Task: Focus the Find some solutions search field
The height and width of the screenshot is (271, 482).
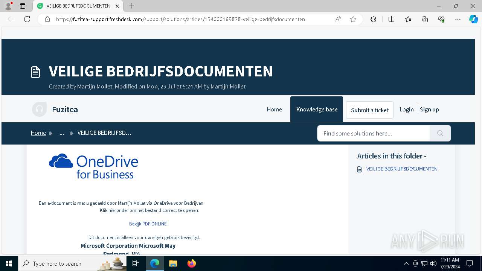Action: pyautogui.click(x=374, y=133)
